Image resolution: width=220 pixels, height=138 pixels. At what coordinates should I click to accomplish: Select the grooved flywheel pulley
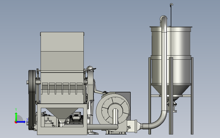click(32, 100)
